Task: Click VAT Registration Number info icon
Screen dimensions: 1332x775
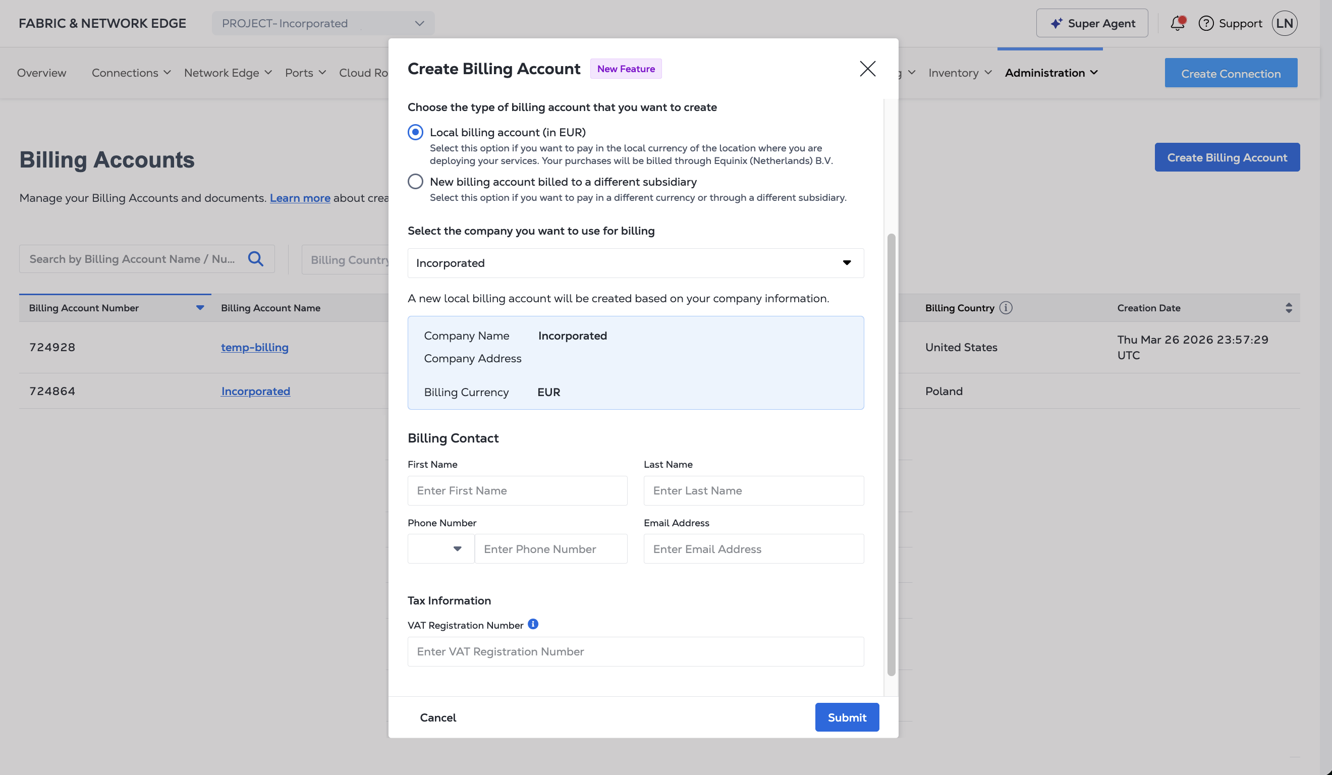Action: 533,624
